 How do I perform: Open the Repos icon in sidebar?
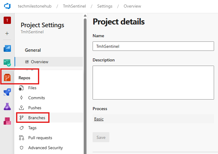click(x=7, y=77)
